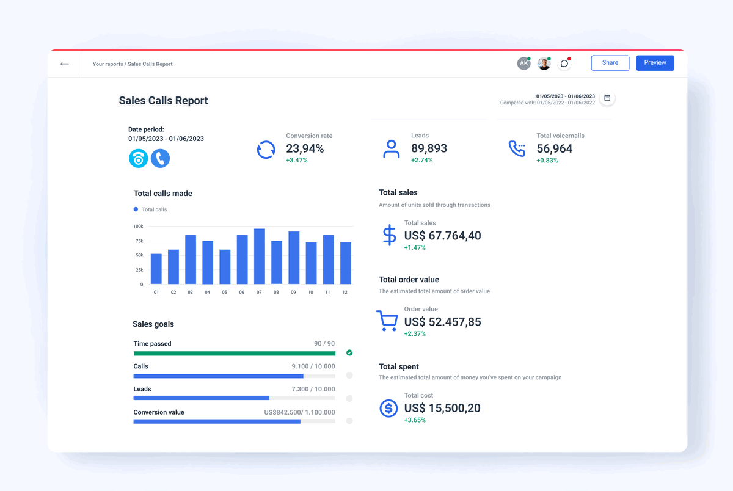Click the Total voicemails phone icon
Screen dimensions: 733x491
coord(517,148)
